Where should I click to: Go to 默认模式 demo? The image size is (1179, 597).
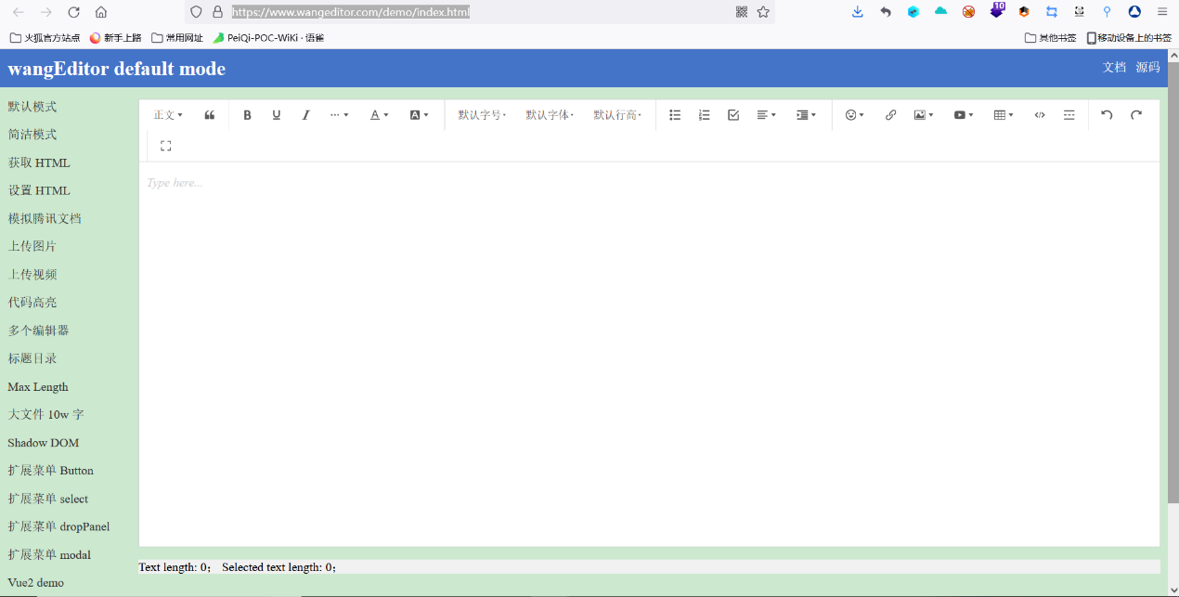coord(32,107)
